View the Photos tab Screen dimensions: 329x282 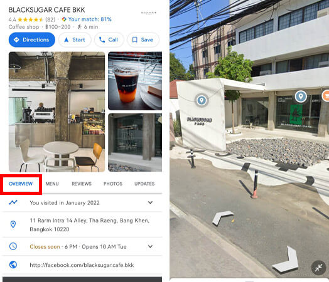(x=113, y=184)
